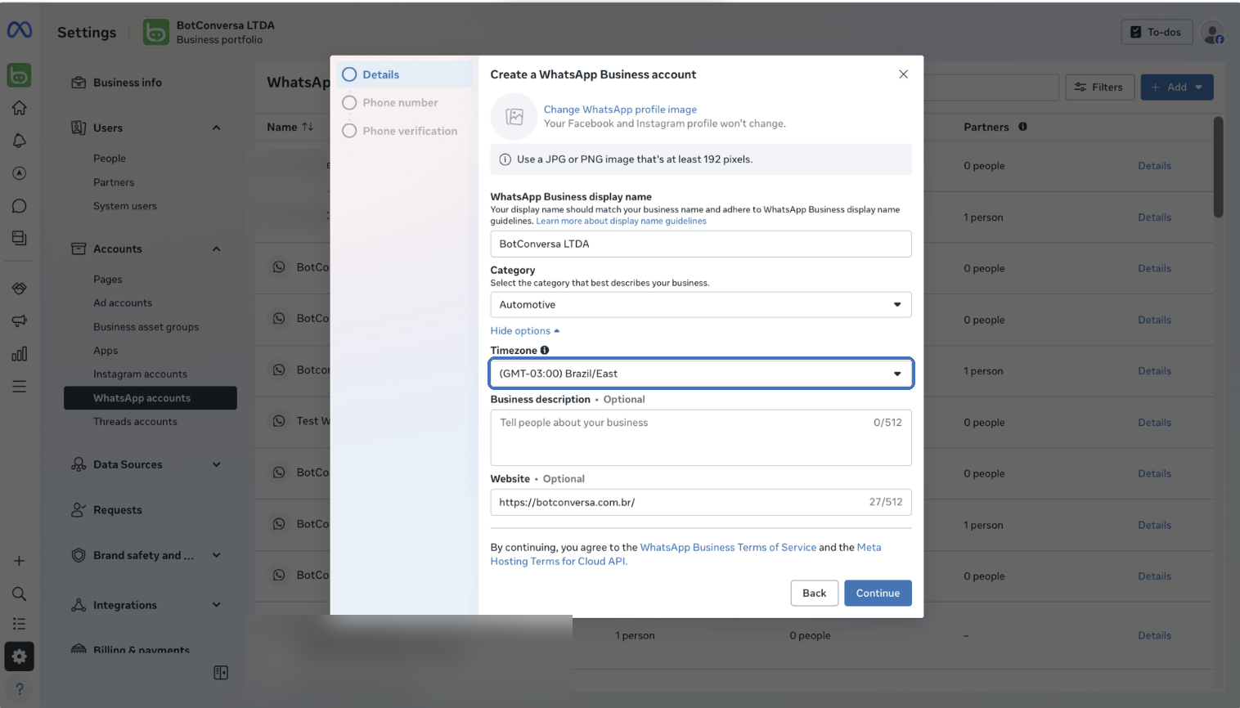1240x708 pixels.
Task: Collapse the Users section
Action: click(x=217, y=128)
